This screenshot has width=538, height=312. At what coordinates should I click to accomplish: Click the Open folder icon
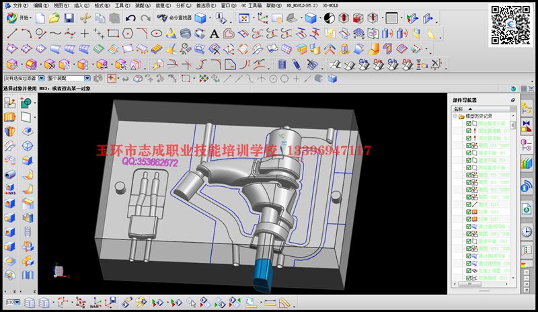pos(54,18)
